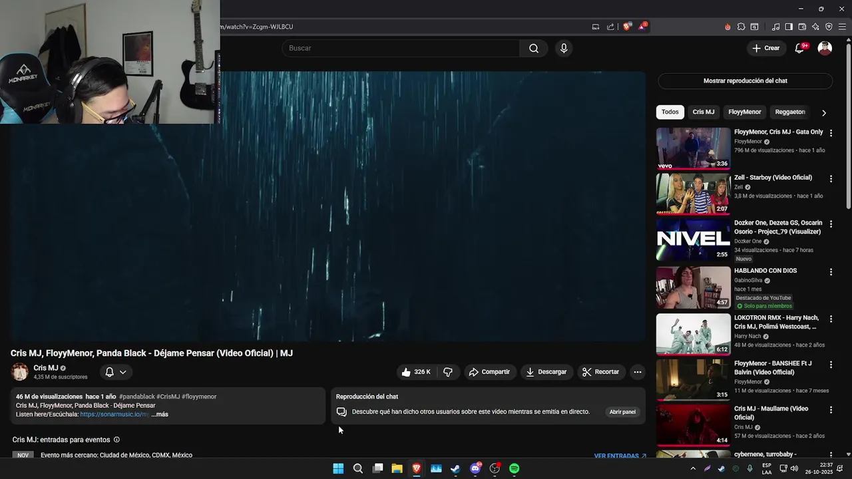Open Zell - Starboy video thumbnail
Image resolution: width=852 pixels, height=479 pixels.
[693, 194]
